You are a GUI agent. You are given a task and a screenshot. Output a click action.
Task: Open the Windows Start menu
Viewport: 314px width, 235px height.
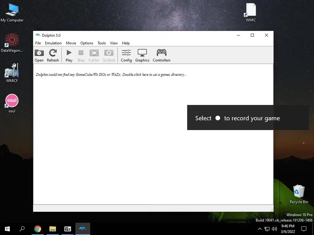[x=7, y=229]
